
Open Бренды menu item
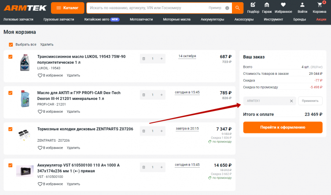[300, 19]
